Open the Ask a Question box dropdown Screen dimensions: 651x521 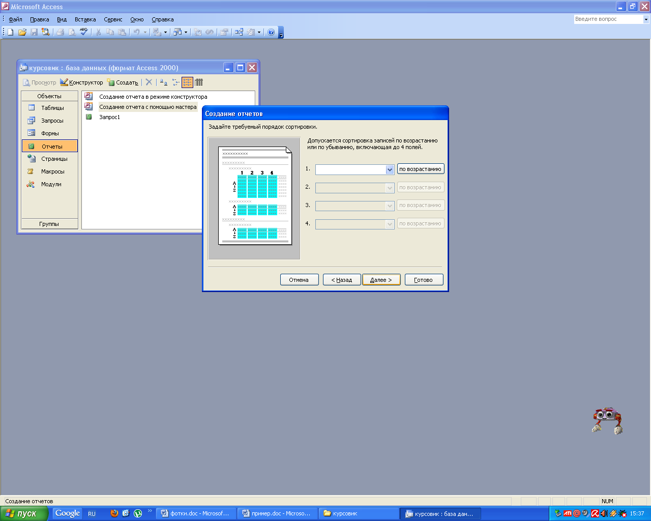646,19
